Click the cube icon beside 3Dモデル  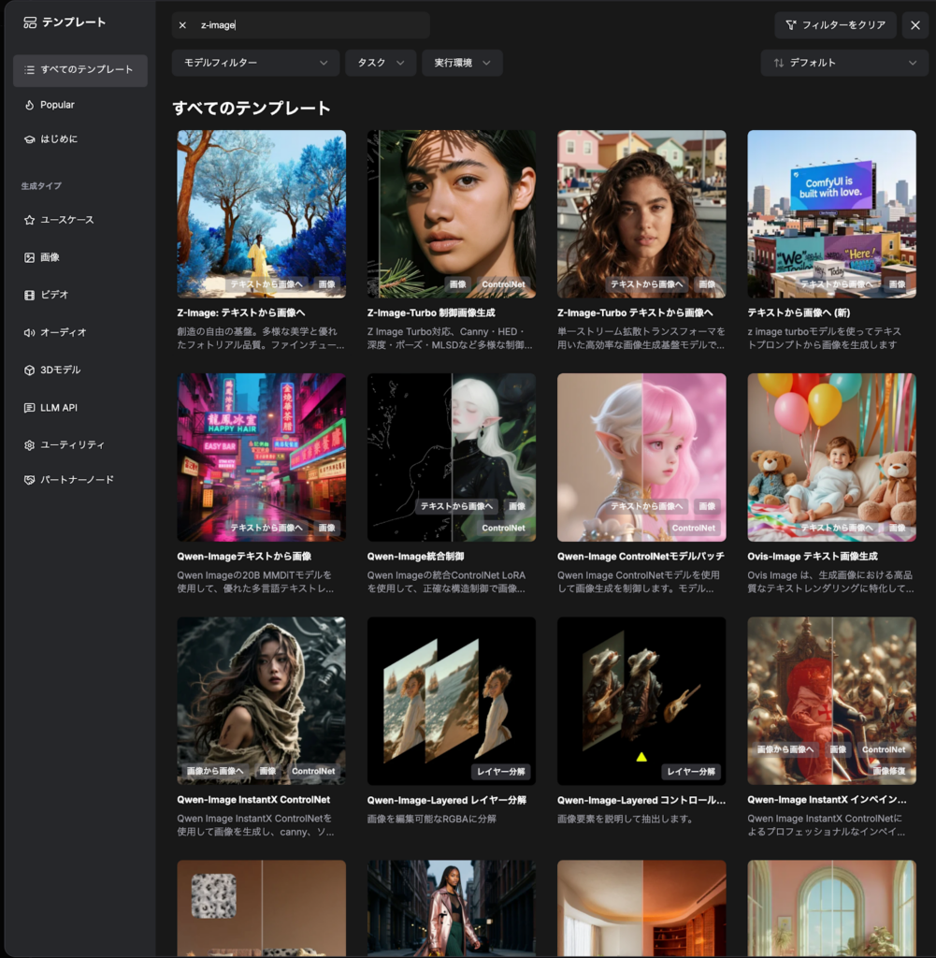30,370
